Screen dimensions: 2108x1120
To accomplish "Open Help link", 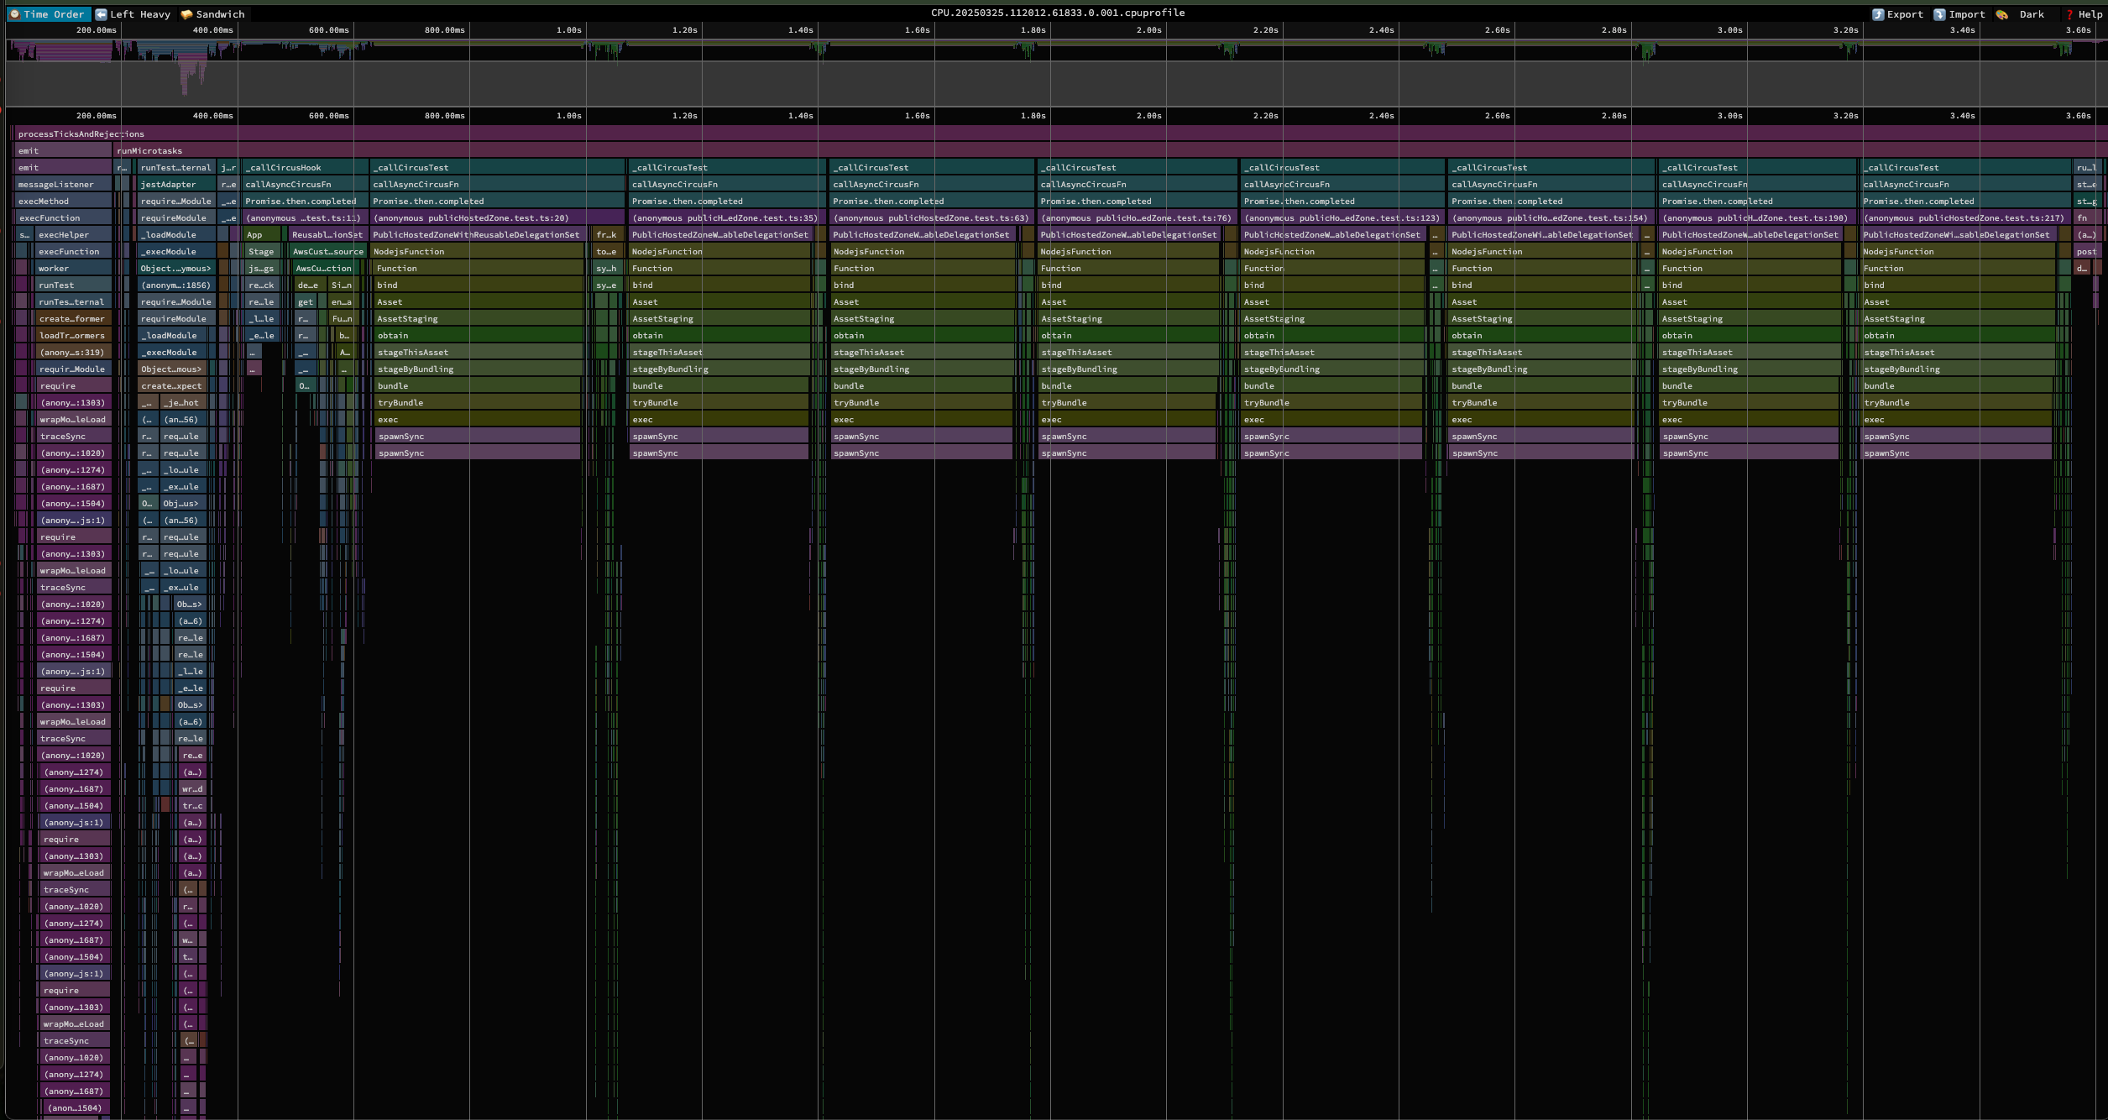I will (x=2090, y=14).
